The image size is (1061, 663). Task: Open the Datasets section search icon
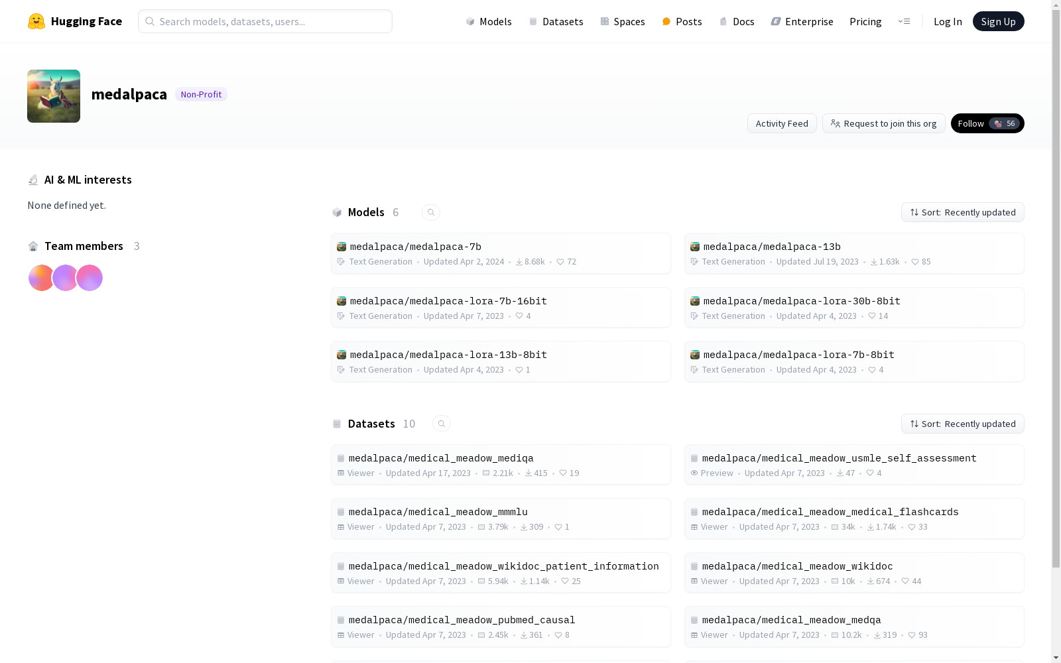442,424
